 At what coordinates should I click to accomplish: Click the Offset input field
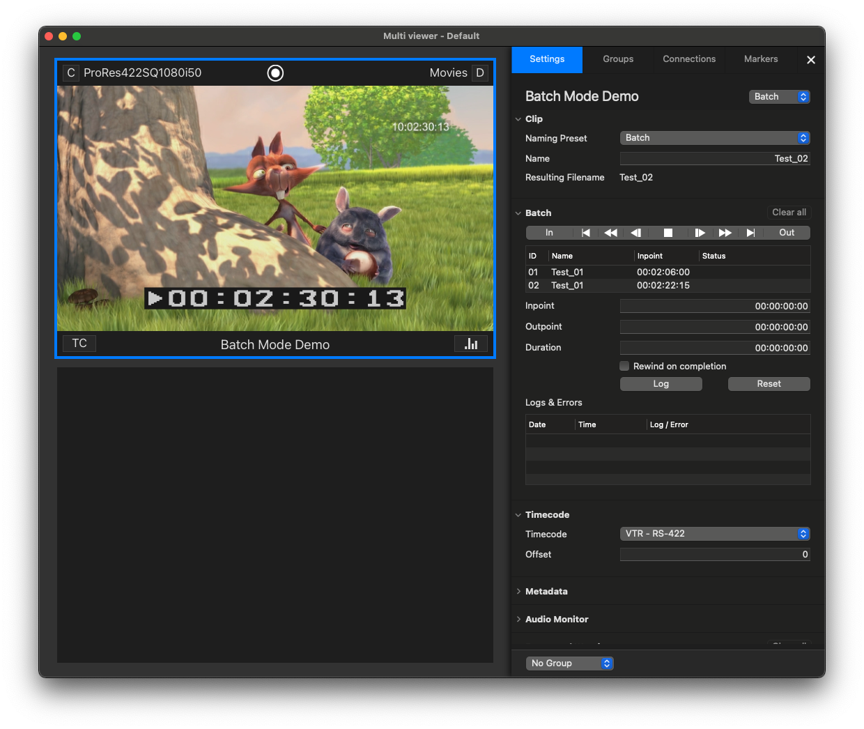[715, 555]
